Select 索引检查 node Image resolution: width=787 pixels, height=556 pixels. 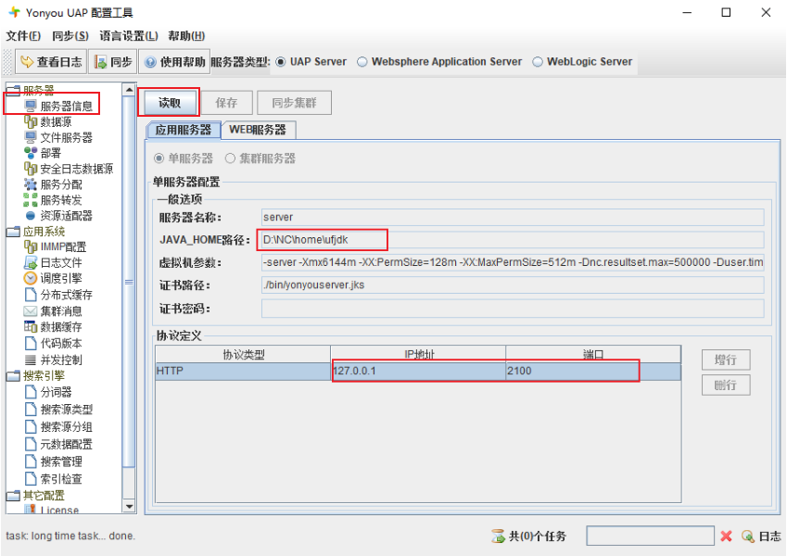click(53, 479)
